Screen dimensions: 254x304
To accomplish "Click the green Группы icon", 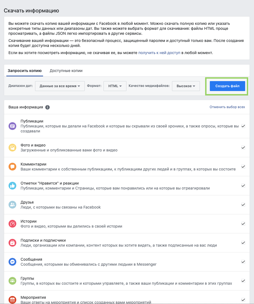I will pos(12,281).
